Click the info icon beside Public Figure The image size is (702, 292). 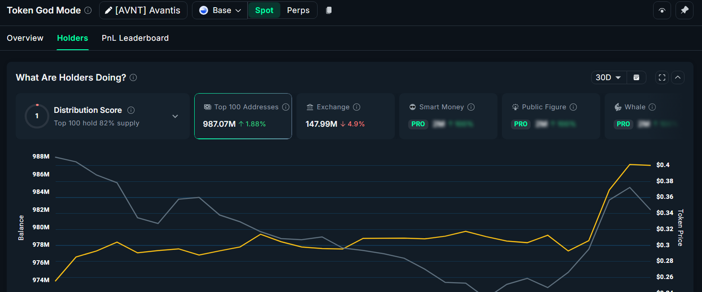[573, 107]
